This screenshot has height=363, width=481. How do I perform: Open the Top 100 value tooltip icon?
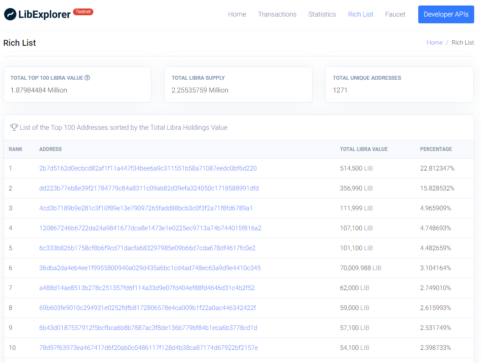[x=87, y=78]
